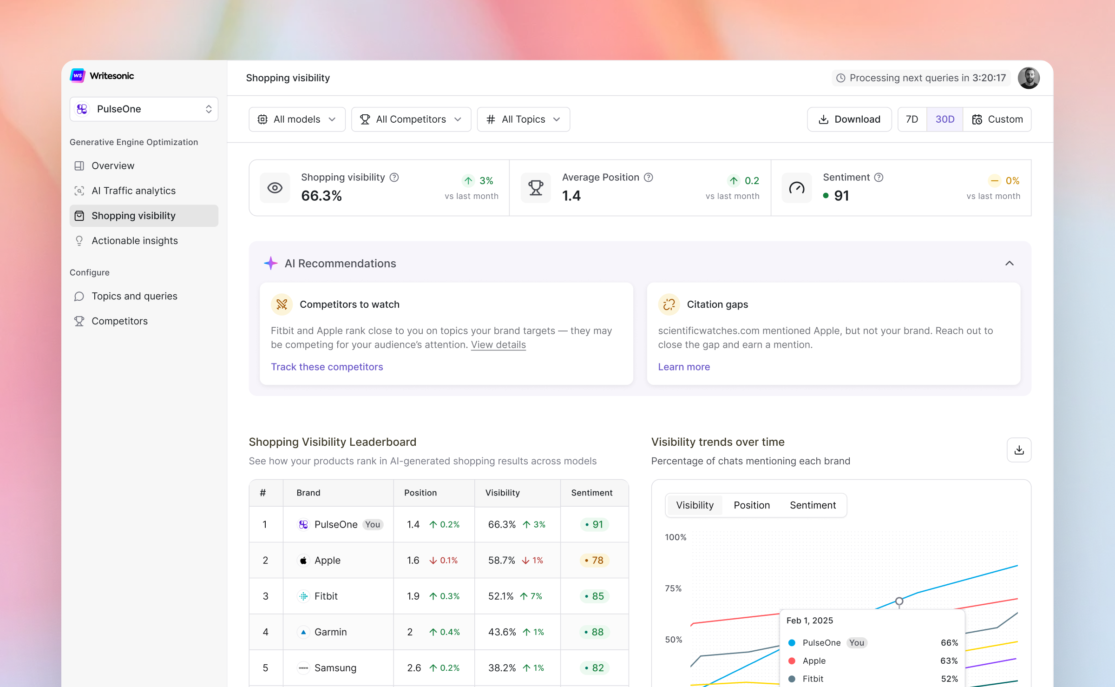Click the PulseOne data point on chart
The width and height of the screenshot is (1115, 687).
(899, 601)
